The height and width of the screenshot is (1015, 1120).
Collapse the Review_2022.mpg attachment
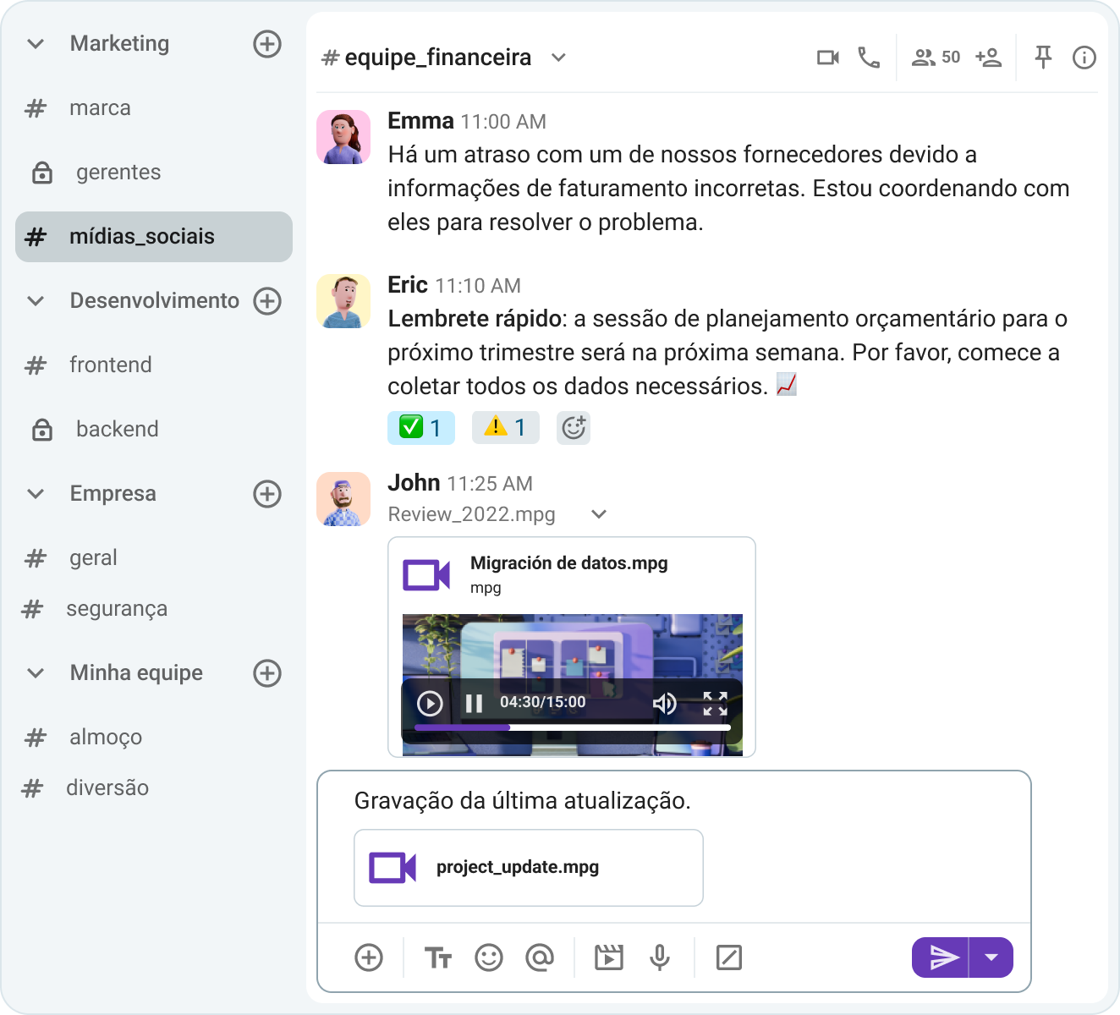(x=599, y=514)
